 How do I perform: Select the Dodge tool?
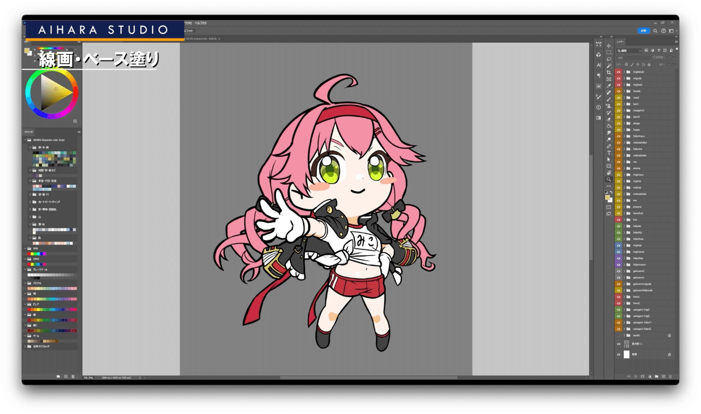tap(609, 139)
